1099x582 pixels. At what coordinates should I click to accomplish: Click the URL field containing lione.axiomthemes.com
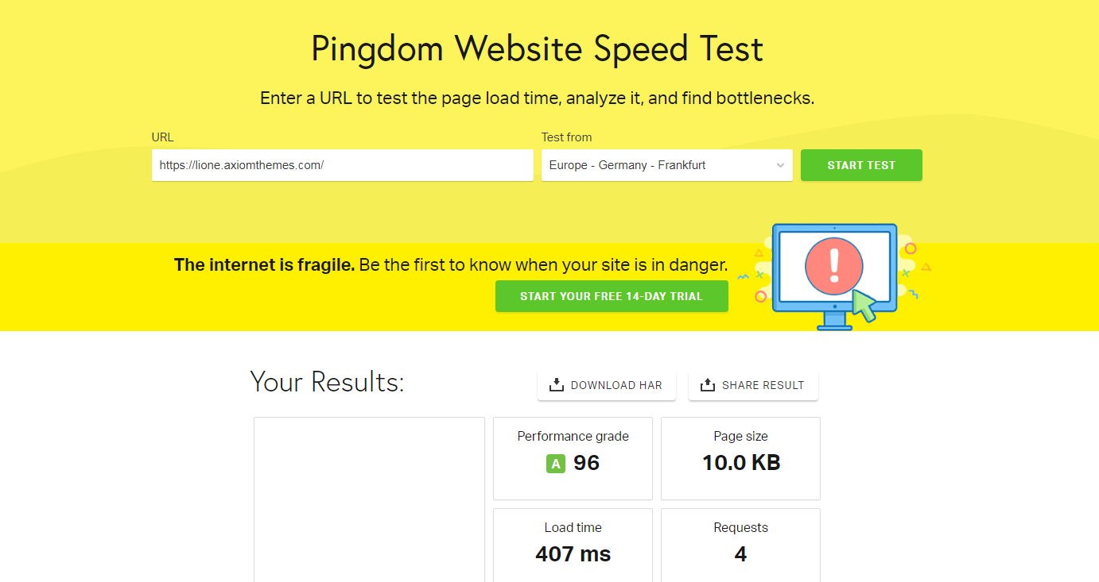click(x=343, y=165)
